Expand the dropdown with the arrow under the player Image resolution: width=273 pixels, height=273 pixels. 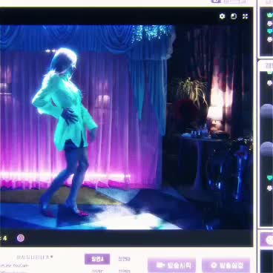tap(35, 257)
